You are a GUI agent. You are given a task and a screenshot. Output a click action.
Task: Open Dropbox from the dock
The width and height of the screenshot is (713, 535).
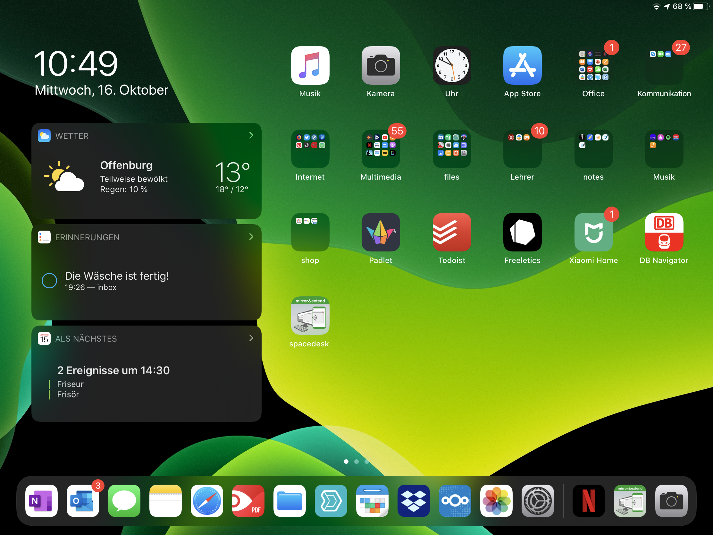414,500
